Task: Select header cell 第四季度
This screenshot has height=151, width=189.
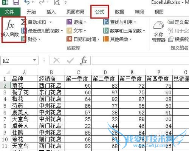Action: [159, 79]
